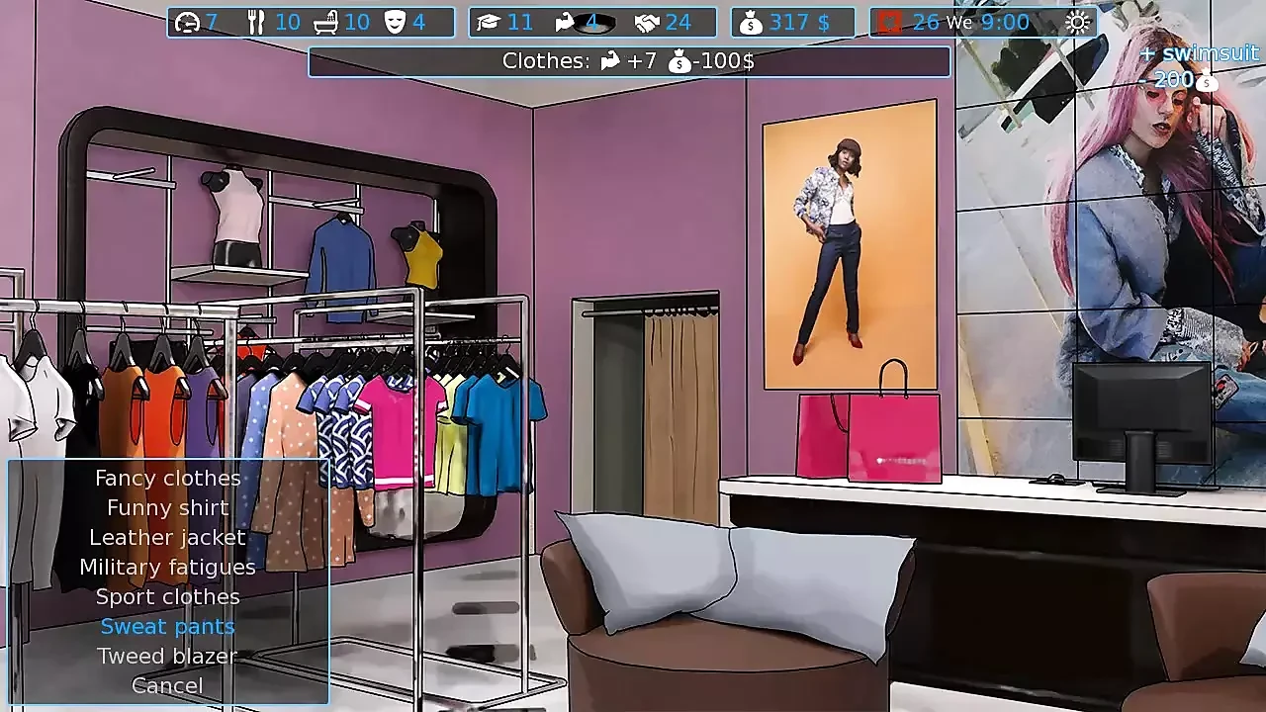Click the flexed arm icon in Clothes tooltip
The image size is (1266, 712).
pos(609,61)
